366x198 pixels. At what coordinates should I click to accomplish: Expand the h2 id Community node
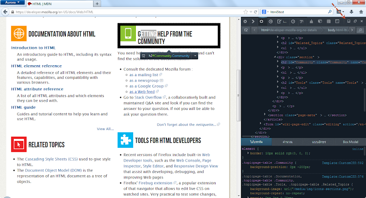click(x=278, y=62)
